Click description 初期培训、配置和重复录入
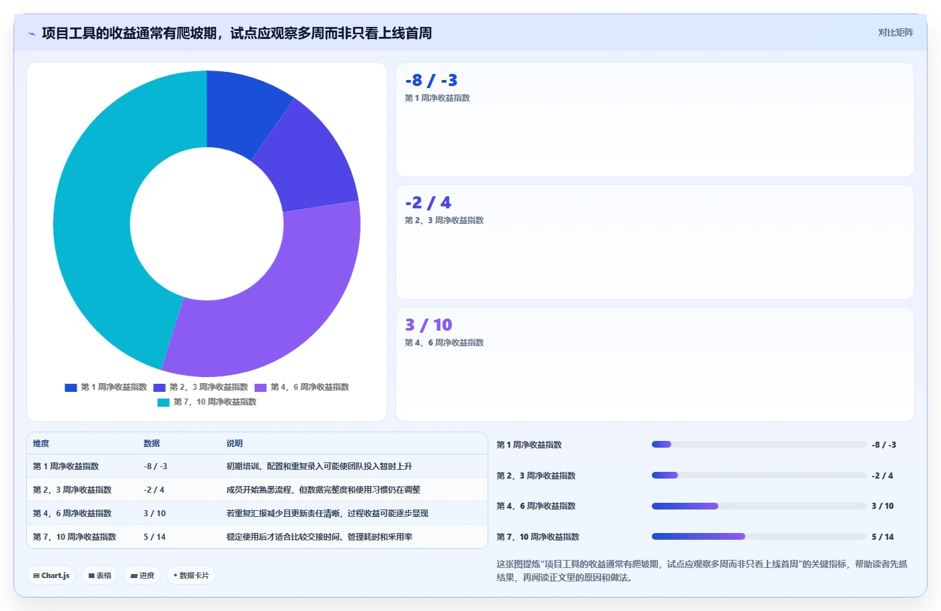 click(x=319, y=466)
